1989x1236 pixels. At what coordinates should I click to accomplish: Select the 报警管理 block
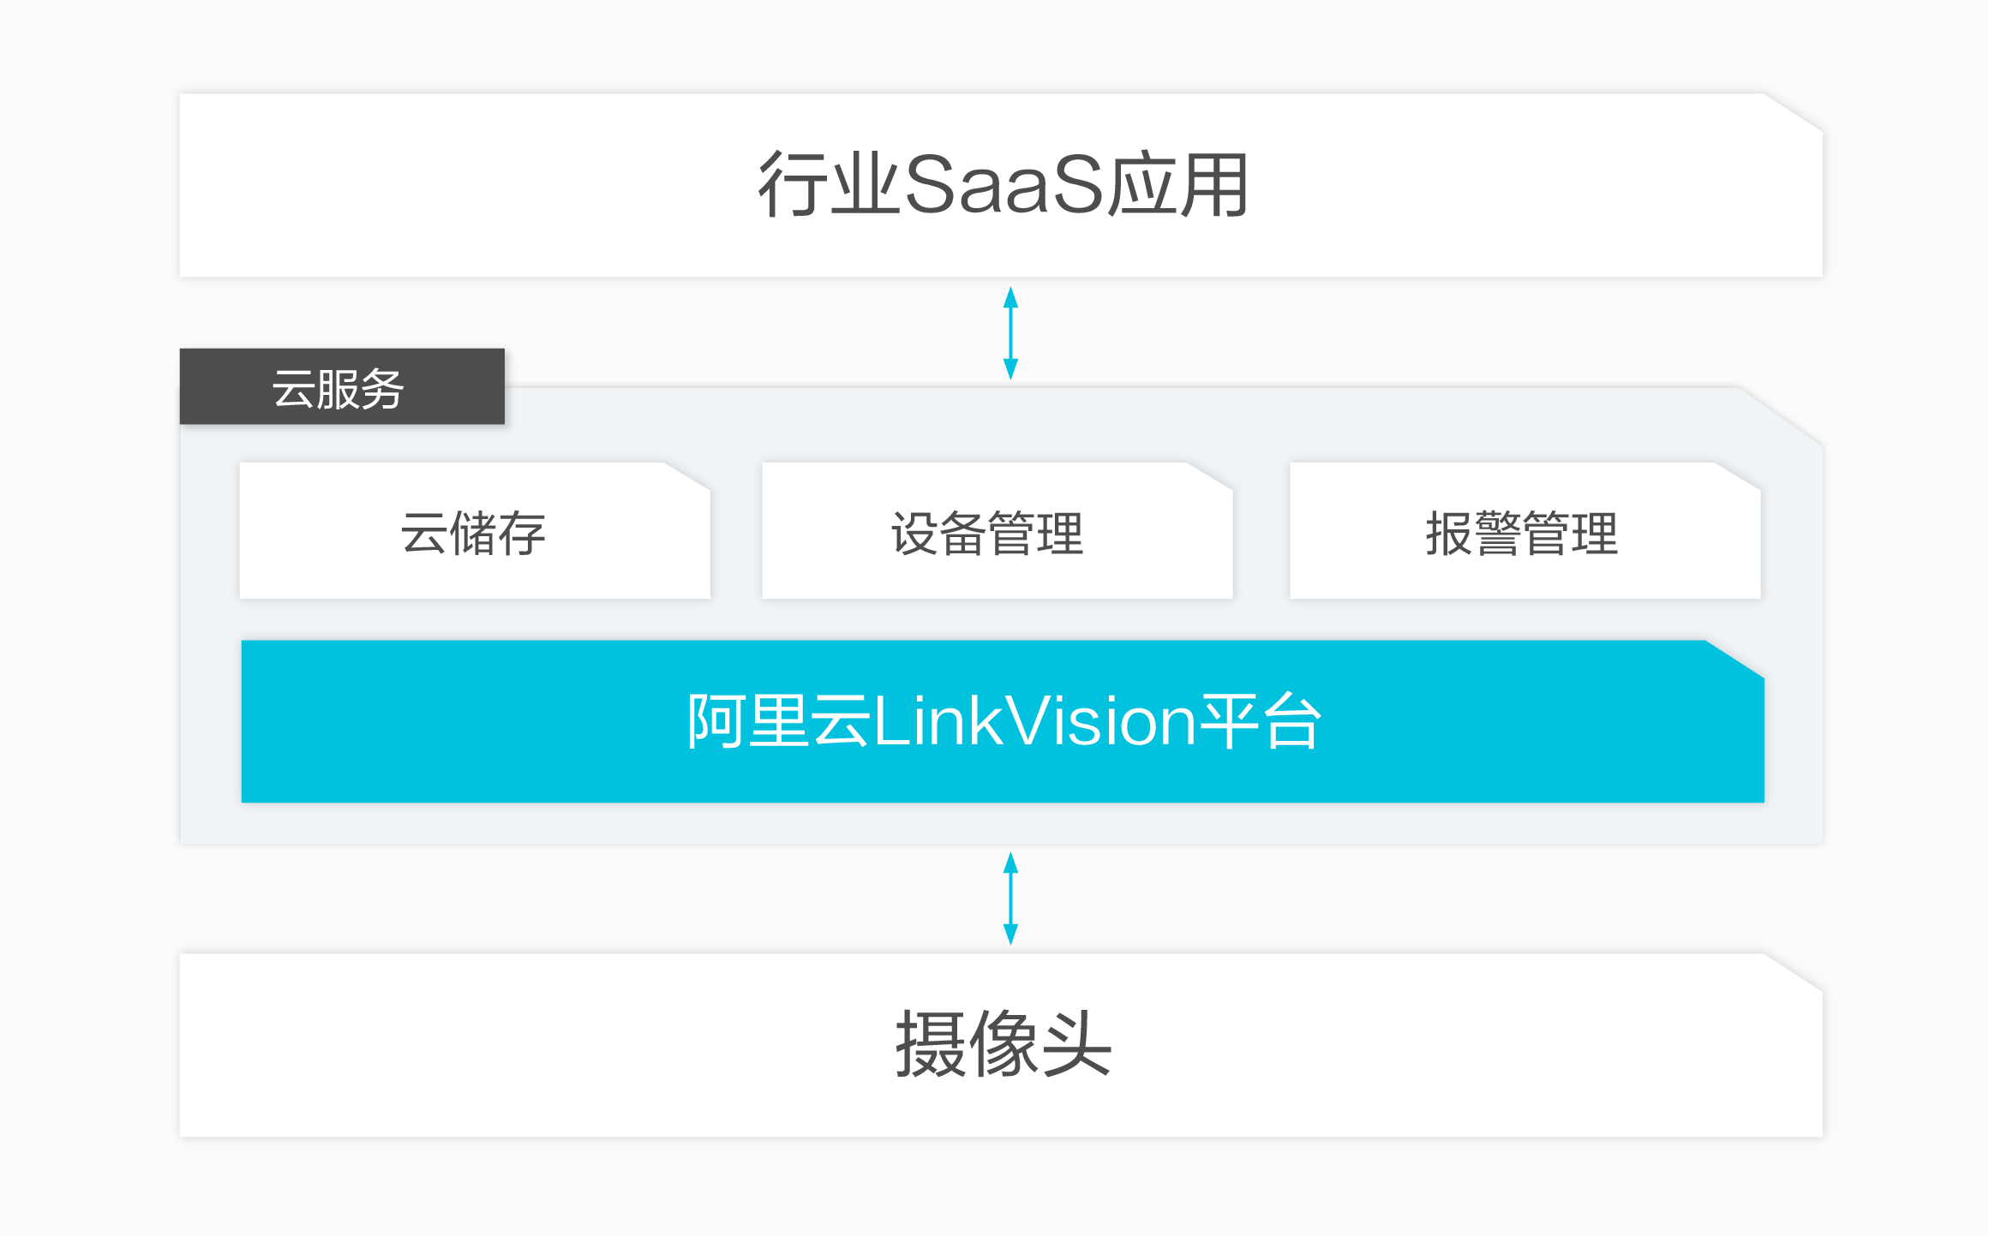[x=1525, y=530]
